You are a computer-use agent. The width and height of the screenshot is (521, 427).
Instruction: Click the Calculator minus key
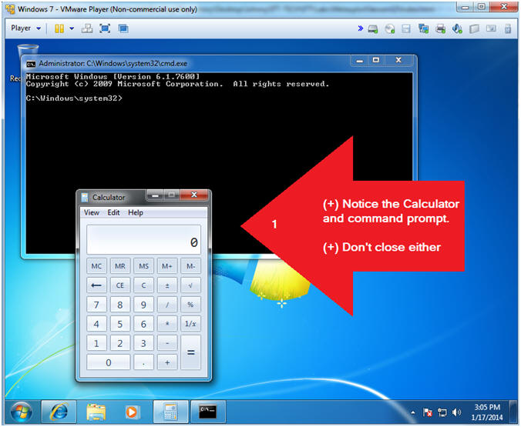[x=167, y=343]
